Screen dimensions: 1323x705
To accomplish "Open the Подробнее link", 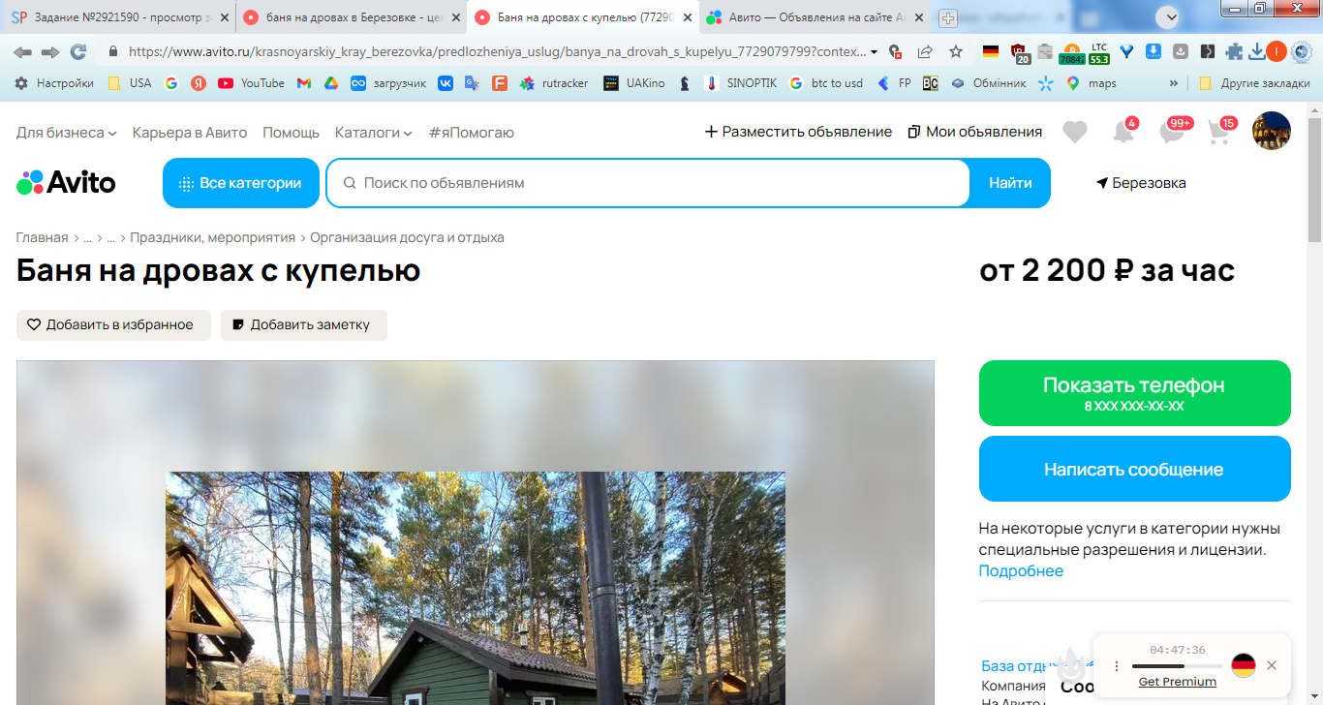I will click(1021, 570).
